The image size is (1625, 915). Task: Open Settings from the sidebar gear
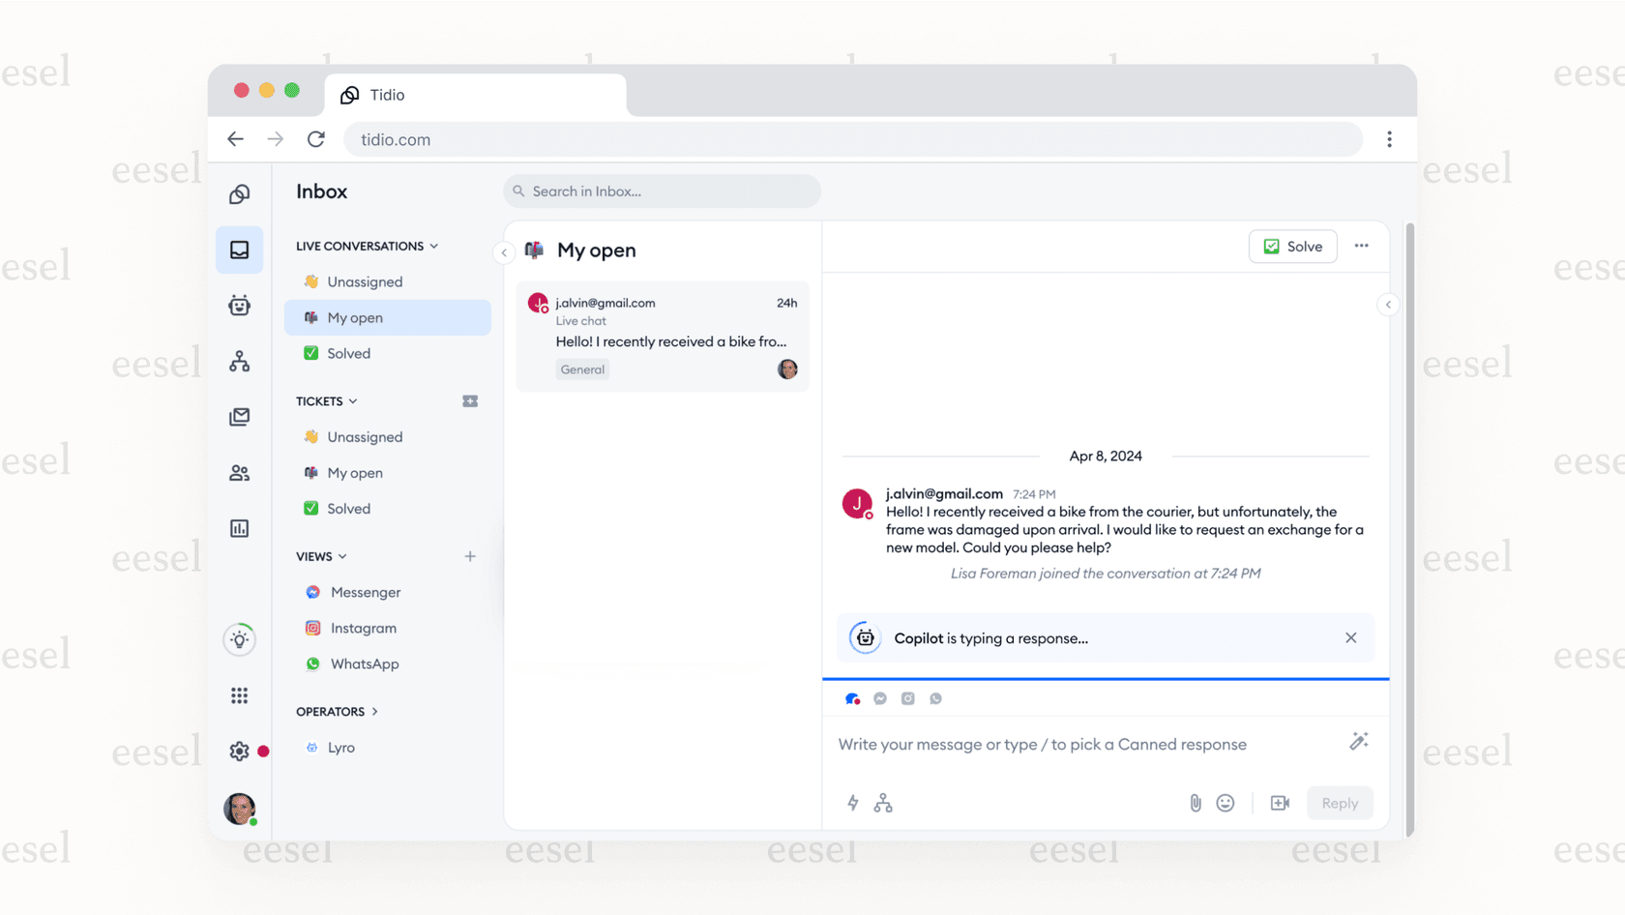239,751
